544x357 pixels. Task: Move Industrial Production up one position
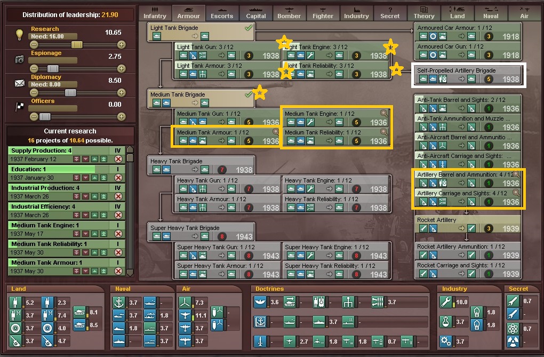pyautogui.click(x=95, y=196)
